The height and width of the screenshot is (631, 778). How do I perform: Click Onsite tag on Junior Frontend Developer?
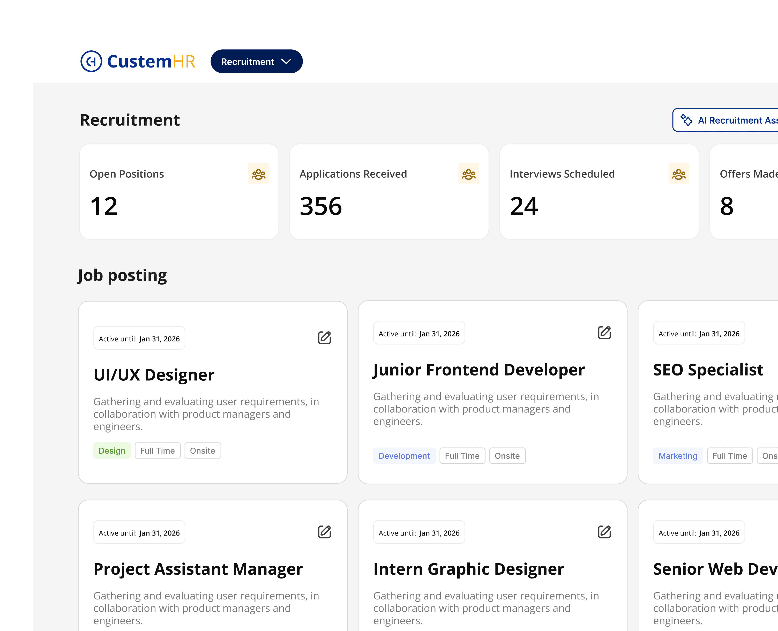point(507,456)
